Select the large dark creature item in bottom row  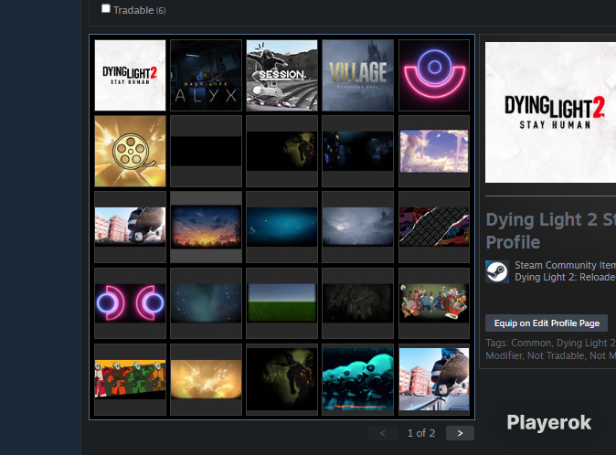click(281, 379)
